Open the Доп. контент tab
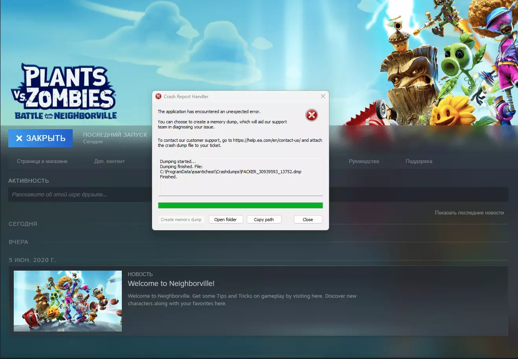 [x=109, y=161]
